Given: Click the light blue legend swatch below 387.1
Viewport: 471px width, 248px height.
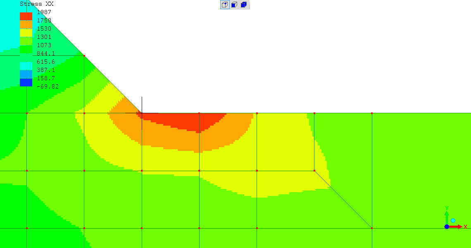Looking at the screenshot, I should [26, 74].
